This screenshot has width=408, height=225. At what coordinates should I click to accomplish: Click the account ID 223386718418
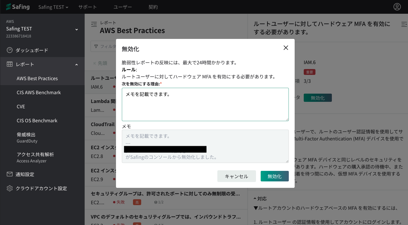pyautogui.click(x=19, y=36)
